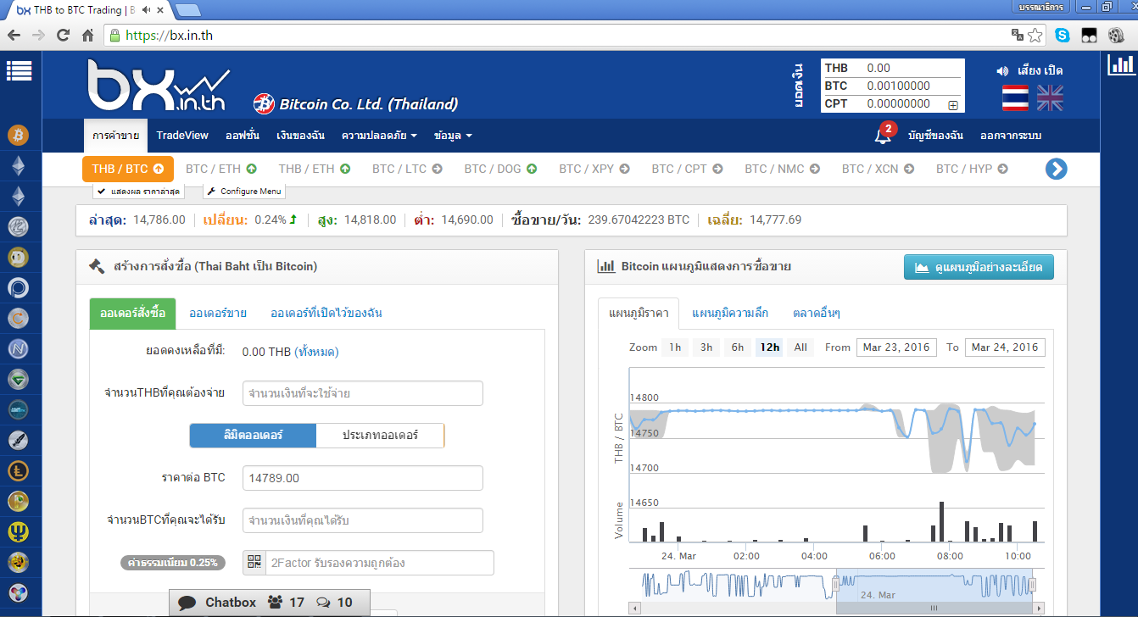Open the hamburger menu in left sidebar
The width and height of the screenshot is (1138, 617).
click(x=19, y=71)
